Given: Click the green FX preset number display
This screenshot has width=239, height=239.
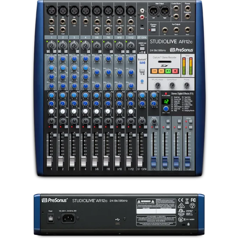Looking at the screenshot, I should click(x=166, y=101).
